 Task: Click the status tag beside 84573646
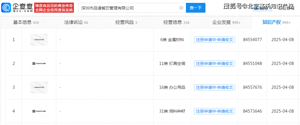point(214,111)
